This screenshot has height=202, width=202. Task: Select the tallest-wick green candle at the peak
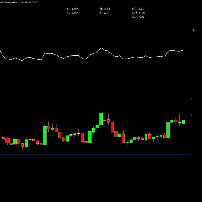(101, 119)
